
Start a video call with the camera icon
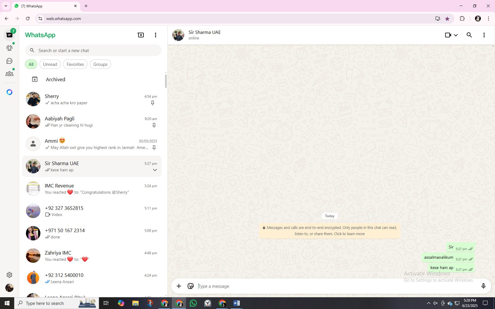448,35
